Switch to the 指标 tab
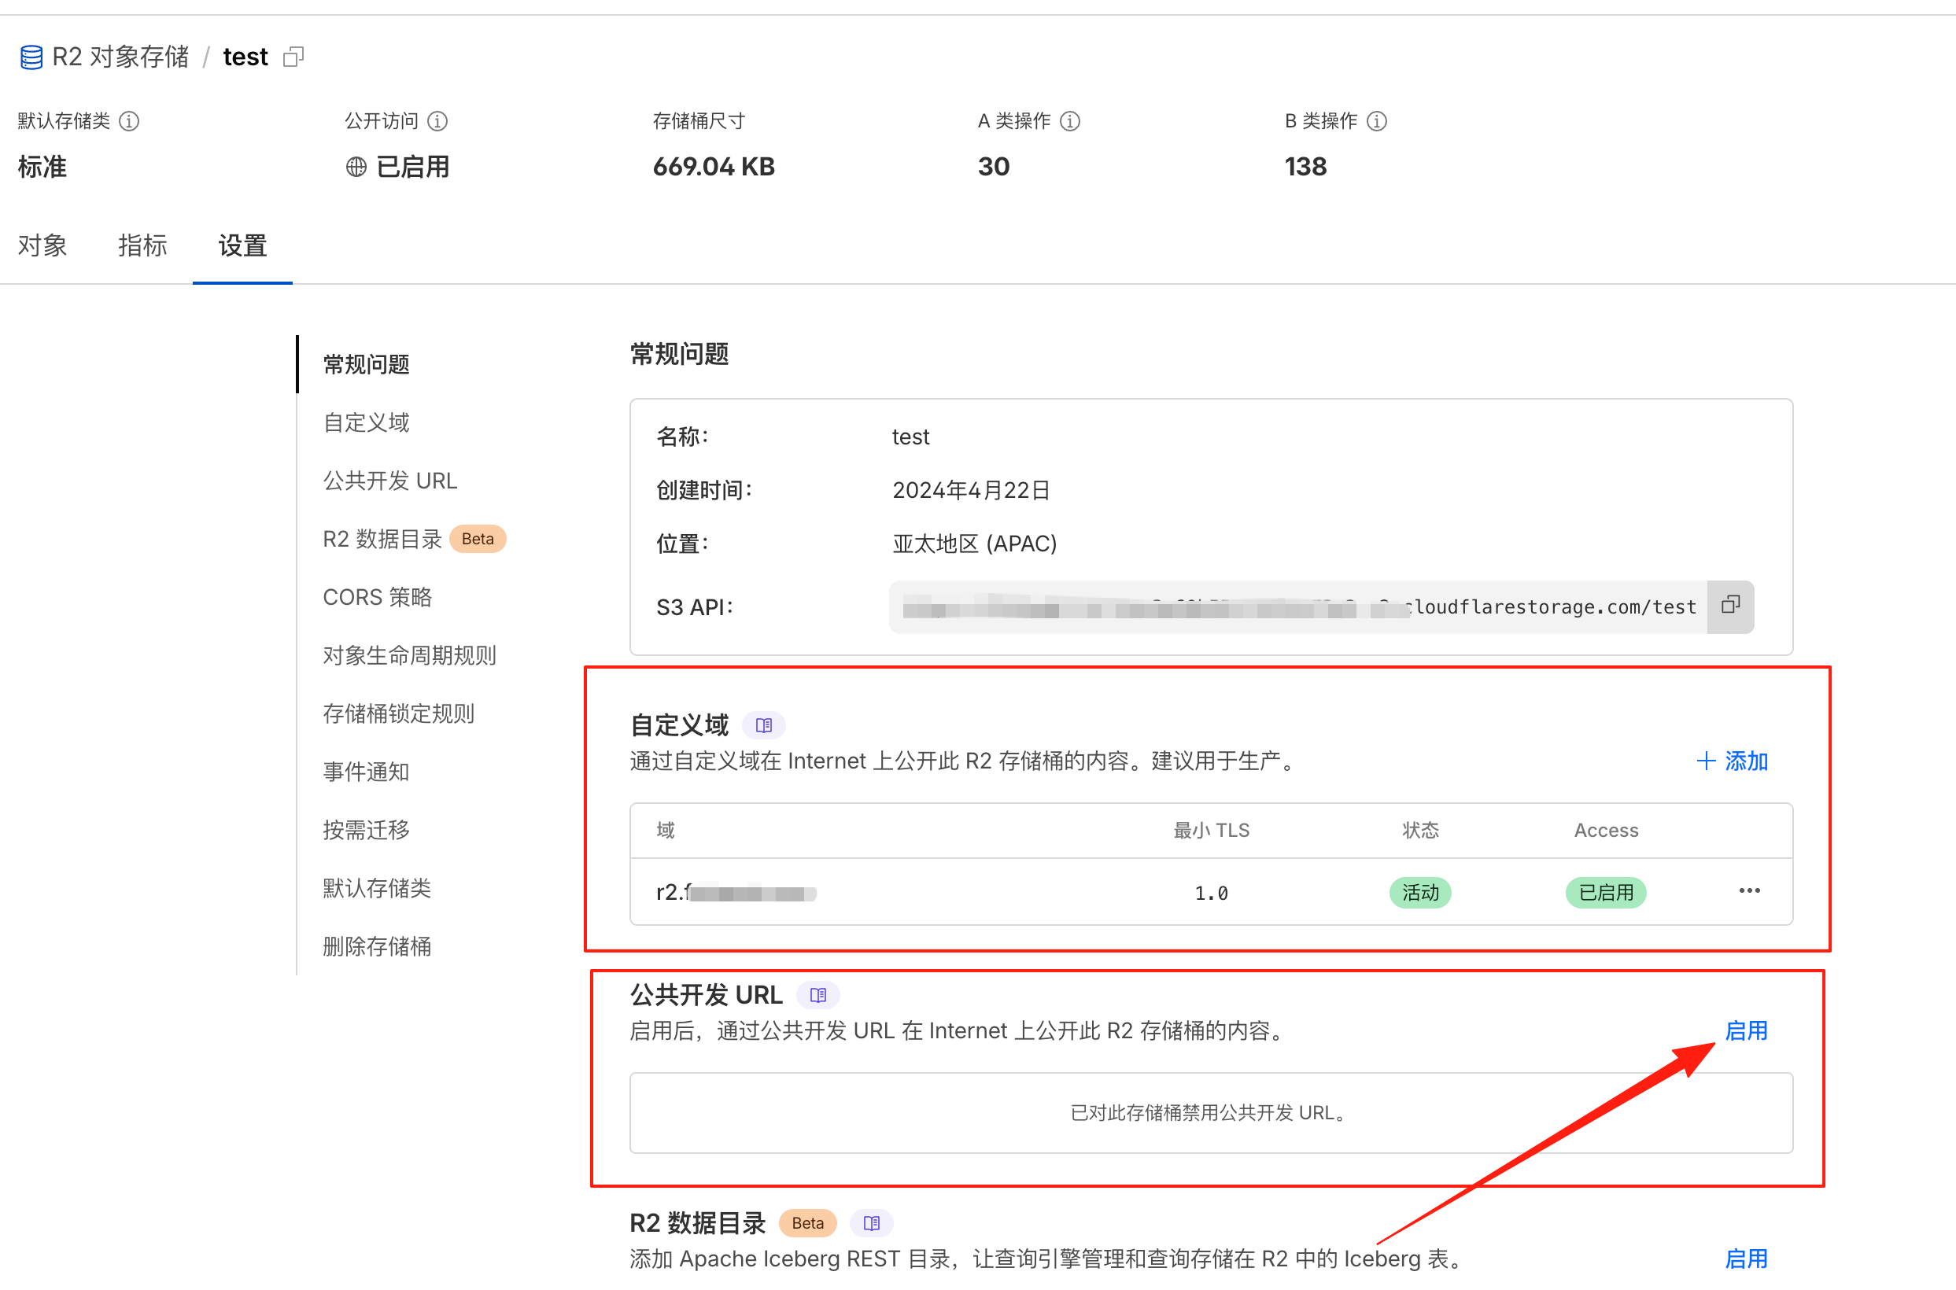Viewport: 1956px width, 1290px height. tap(142, 245)
